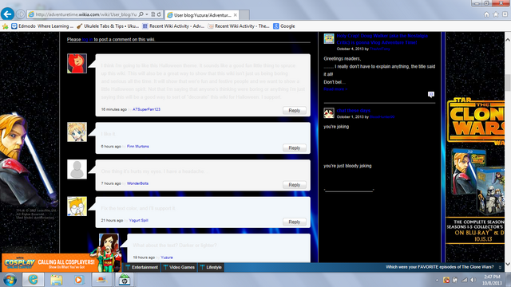Open the File Explorer folder taskbar icon

(x=57, y=280)
